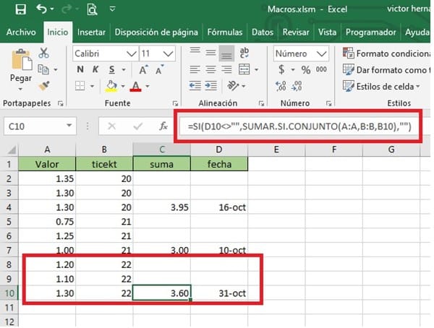The image size is (434, 328).
Task: Switch to the Insertar tab
Action: [91, 32]
